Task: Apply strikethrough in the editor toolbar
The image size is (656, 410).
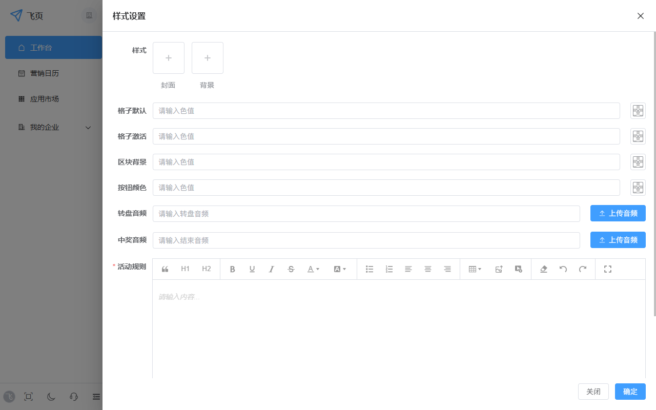Action: (291, 269)
